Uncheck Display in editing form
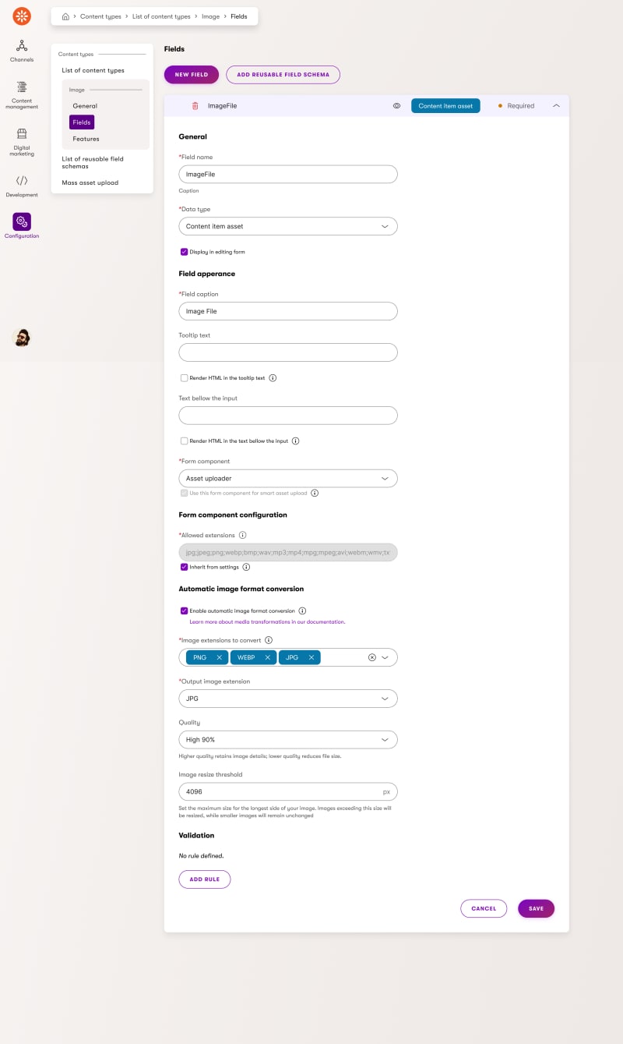 pos(185,252)
